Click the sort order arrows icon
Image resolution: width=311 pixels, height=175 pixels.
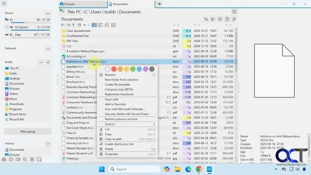(206, 19)
